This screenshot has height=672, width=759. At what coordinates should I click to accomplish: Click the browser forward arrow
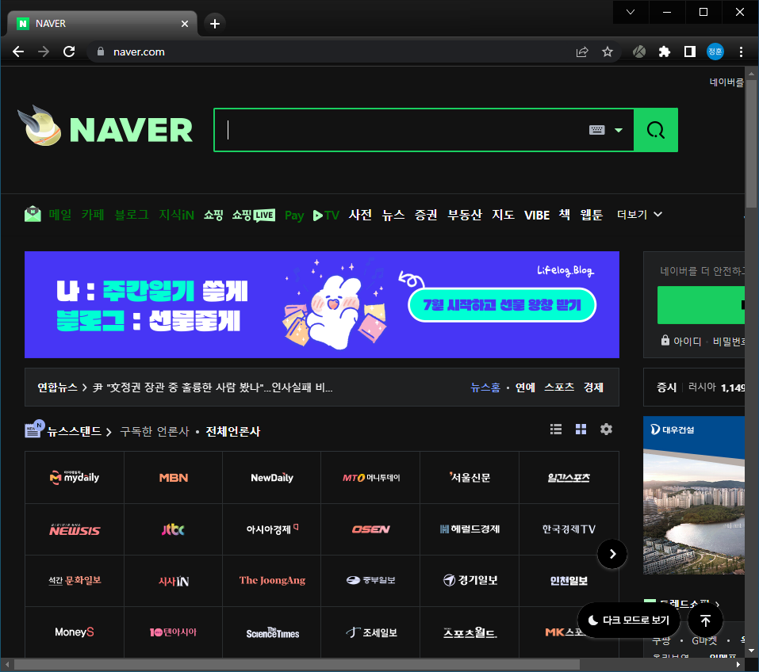pos(44,52)
